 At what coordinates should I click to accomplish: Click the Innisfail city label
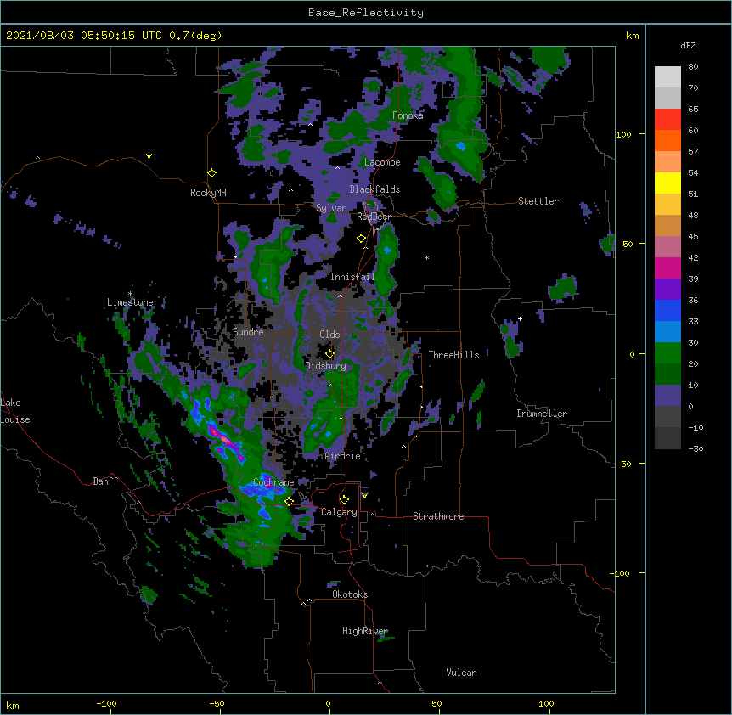click(x=352, y=277)
